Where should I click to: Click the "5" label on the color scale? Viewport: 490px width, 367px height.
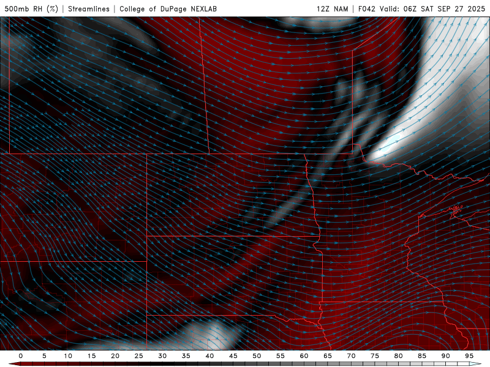(44, 356)
